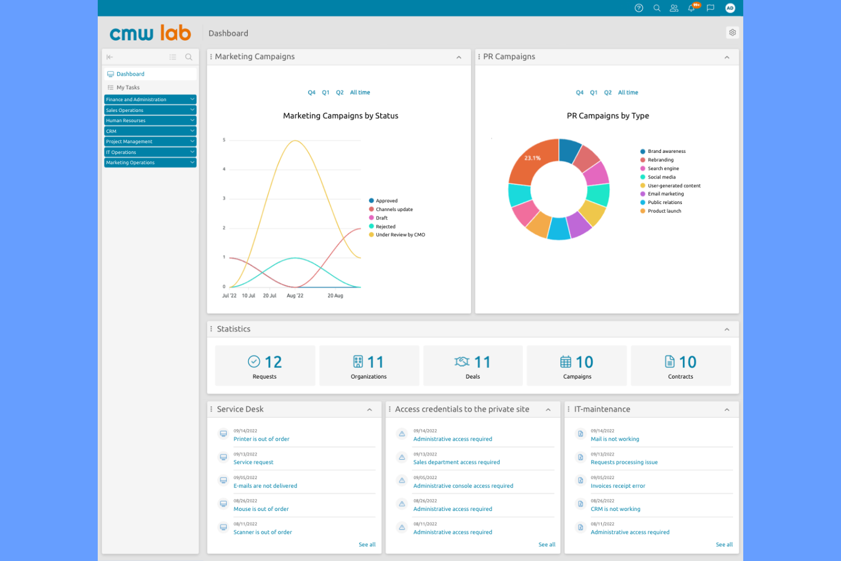This screenshot has width=841, height=561.
Task: Open the help icon in the top bar
Action: (x=639, y=8)
